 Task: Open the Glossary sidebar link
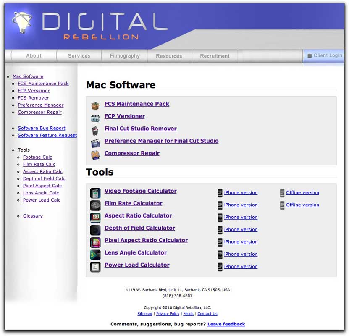33,216
